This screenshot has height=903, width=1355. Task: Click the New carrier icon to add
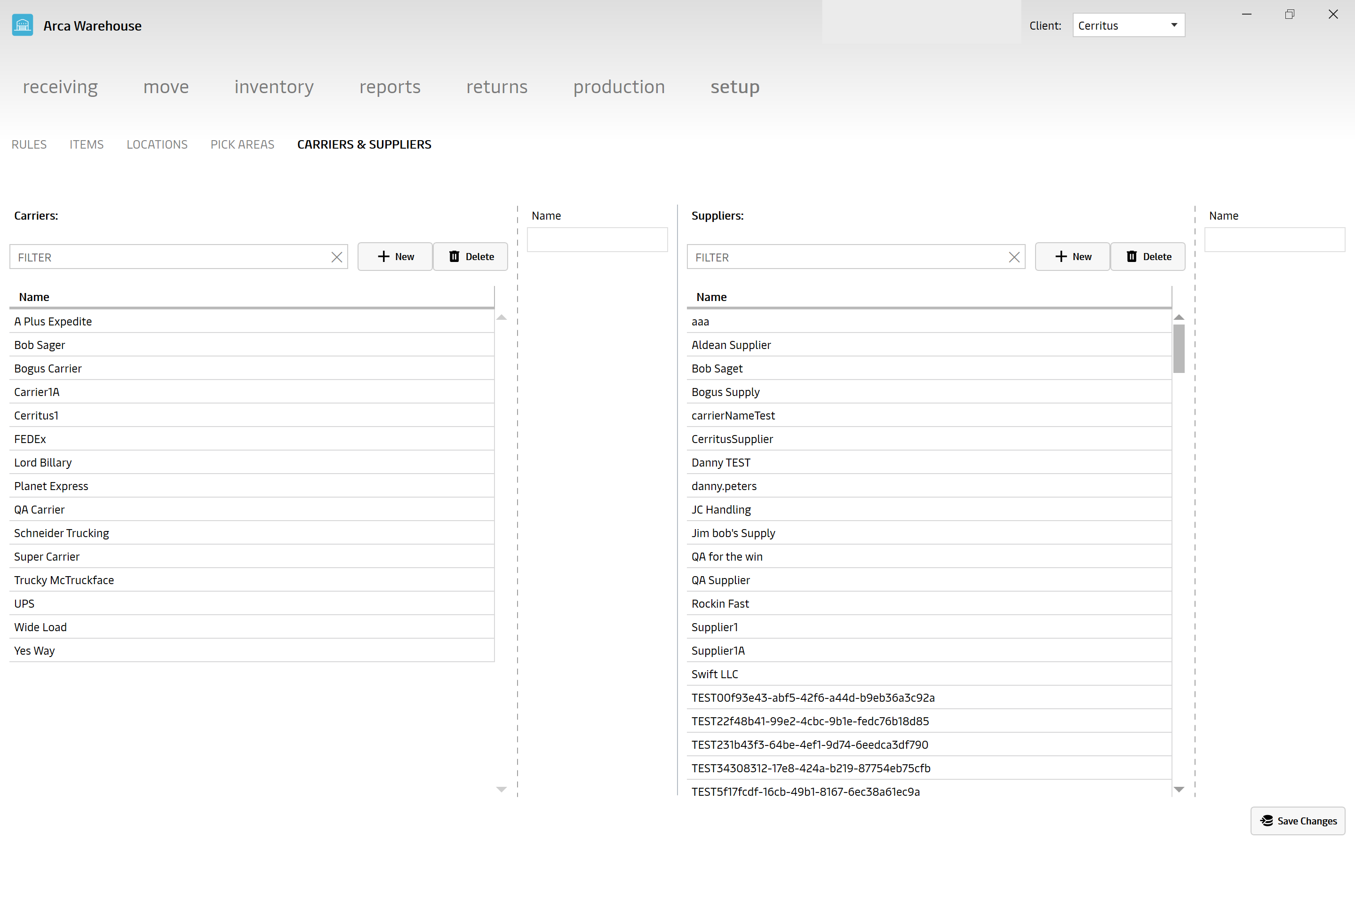tap(394, 256)
